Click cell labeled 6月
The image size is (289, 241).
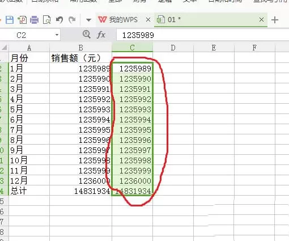tap(29, 119)
